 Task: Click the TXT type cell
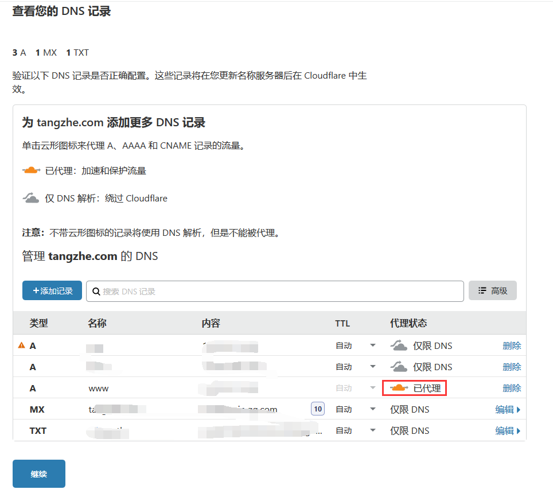38,430
